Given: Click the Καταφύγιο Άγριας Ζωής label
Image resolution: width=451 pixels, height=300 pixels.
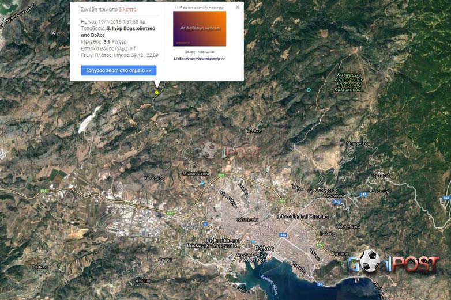Looking at the screenshot, I should point(349,82).
